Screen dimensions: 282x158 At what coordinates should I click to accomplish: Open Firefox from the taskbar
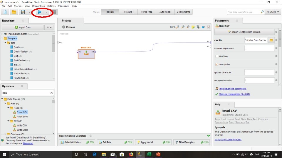(x=131, y=154)
